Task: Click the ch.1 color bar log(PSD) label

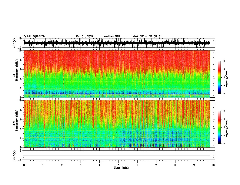Action: click(227, 79)
